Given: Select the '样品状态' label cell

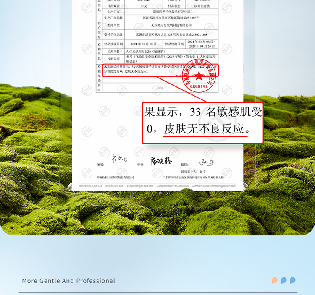Looking at the screenshot, I should (x=174, y=6).
